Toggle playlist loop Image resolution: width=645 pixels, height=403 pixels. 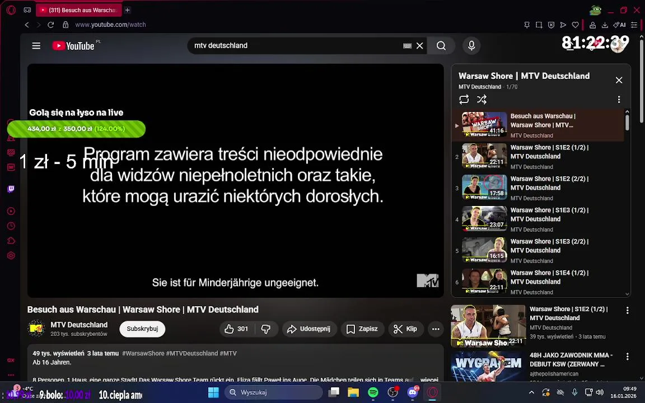(x=464, y=100)
